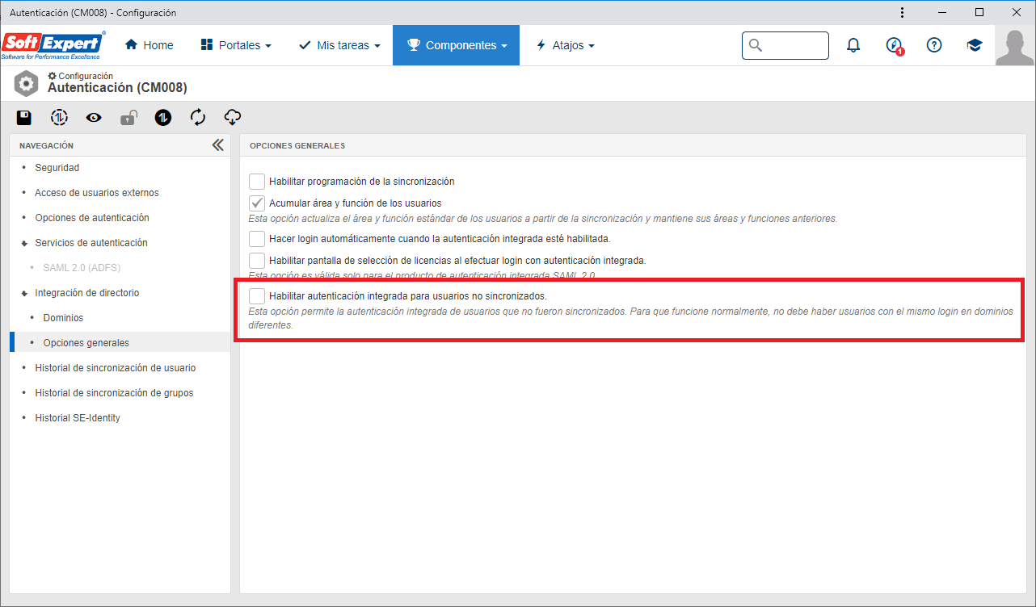The height and width of the screenshot is (607, 1036).
Task: Open the Atajos dropdown menu
Action: pyautogui.click(x=565, y=45)
